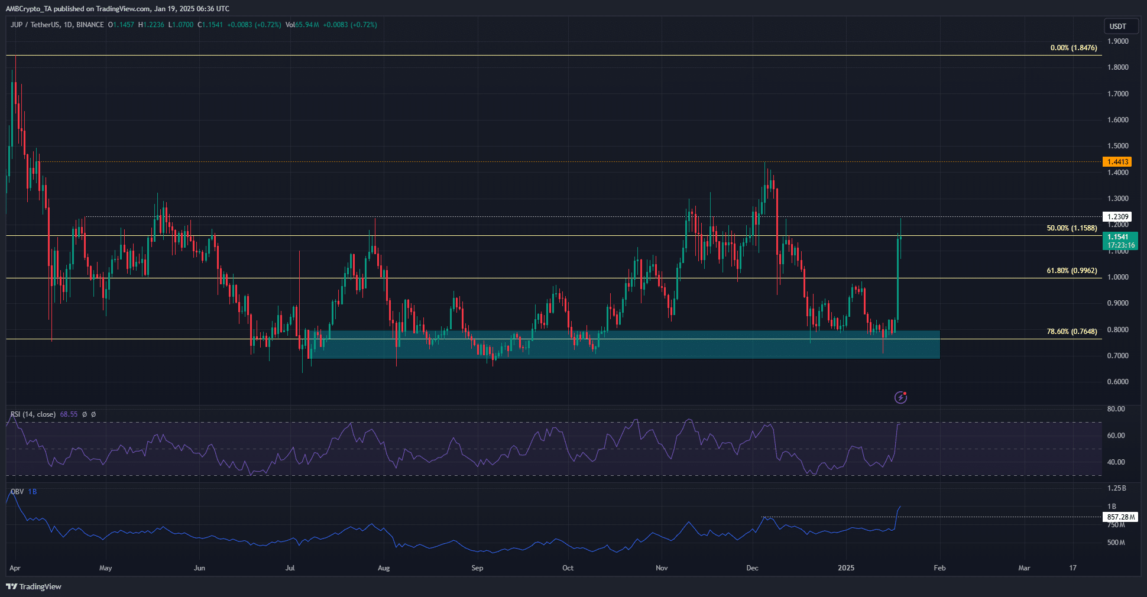This screenshot has width=1147, height=597.
Task: Click the 857.28M OBV axis label
Action: pyautogui.click(x=1120, y=517)
